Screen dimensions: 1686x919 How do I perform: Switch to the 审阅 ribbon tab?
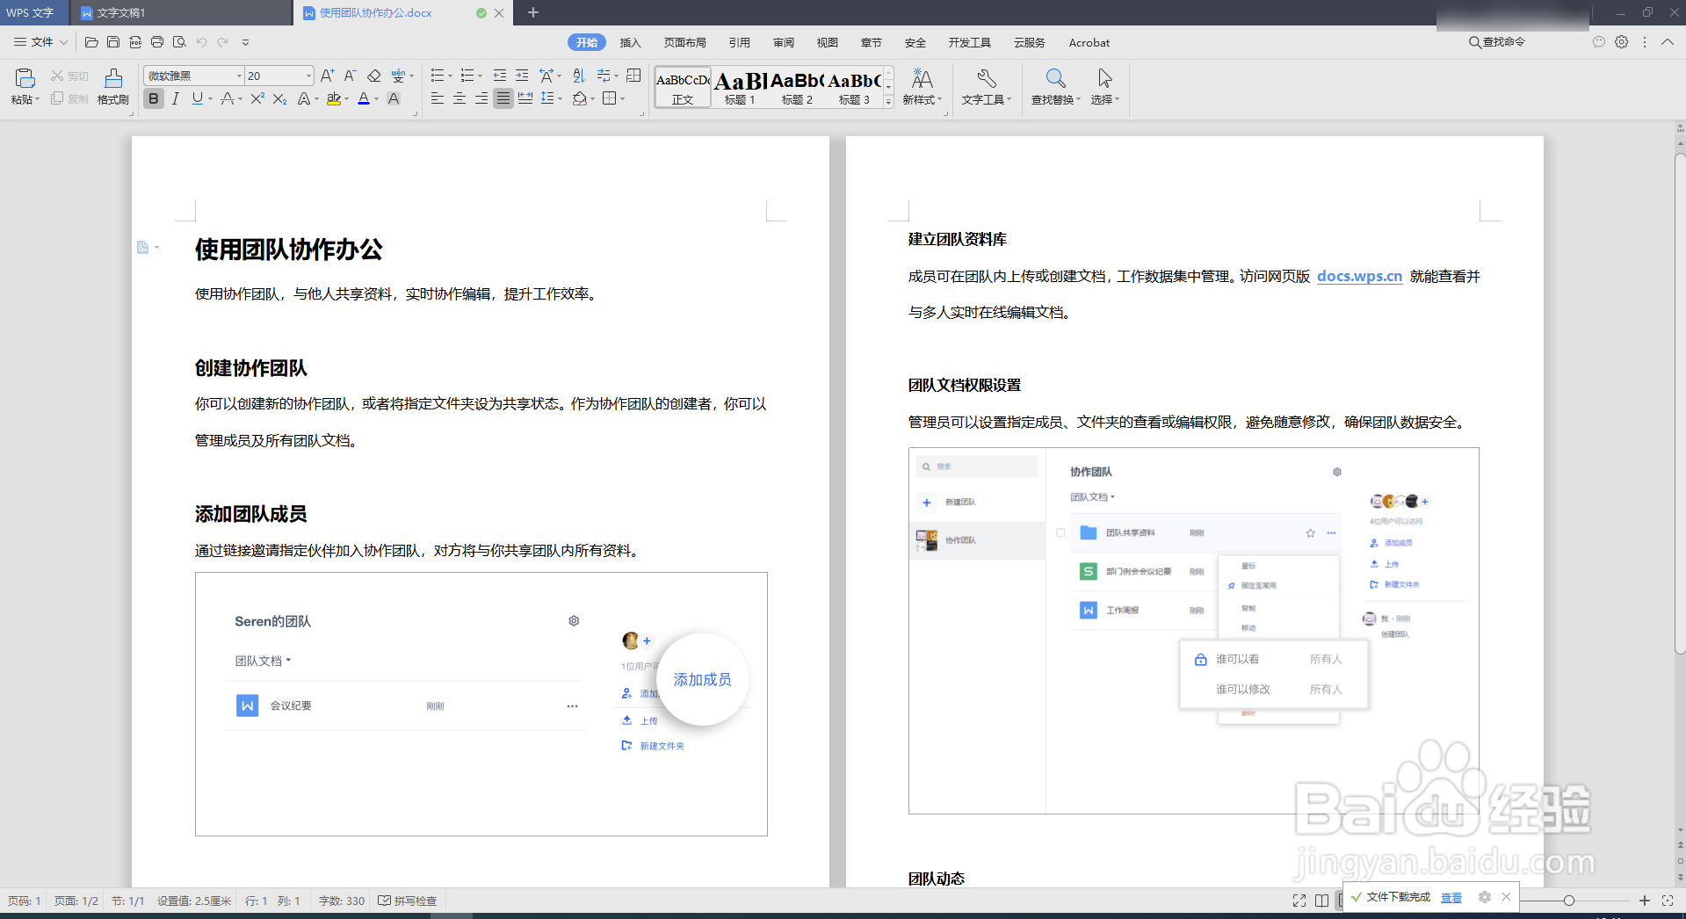tap(784, 42)
